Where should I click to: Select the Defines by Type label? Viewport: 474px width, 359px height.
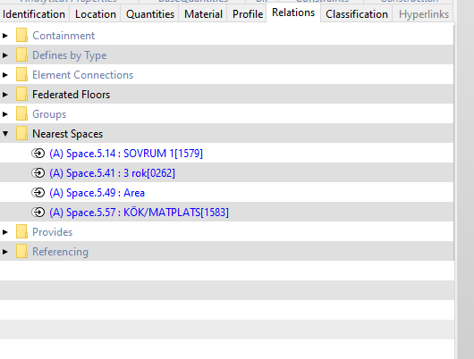(70, 55)
